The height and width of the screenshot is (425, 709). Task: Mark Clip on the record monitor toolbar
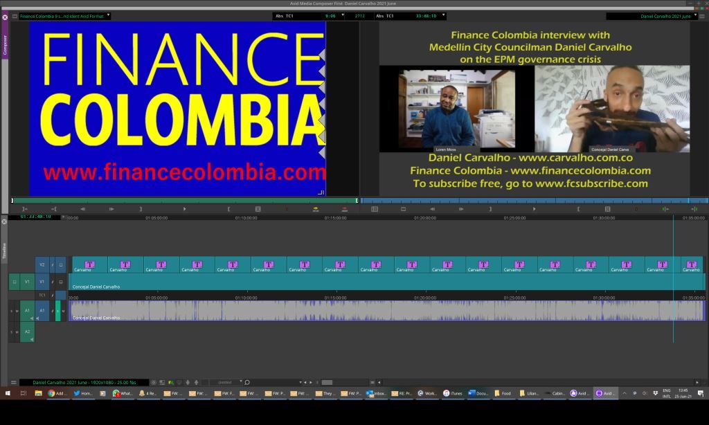607,209
